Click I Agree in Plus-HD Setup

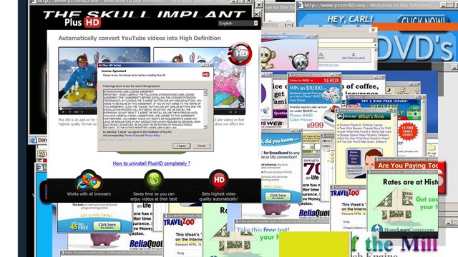[181, 146]
